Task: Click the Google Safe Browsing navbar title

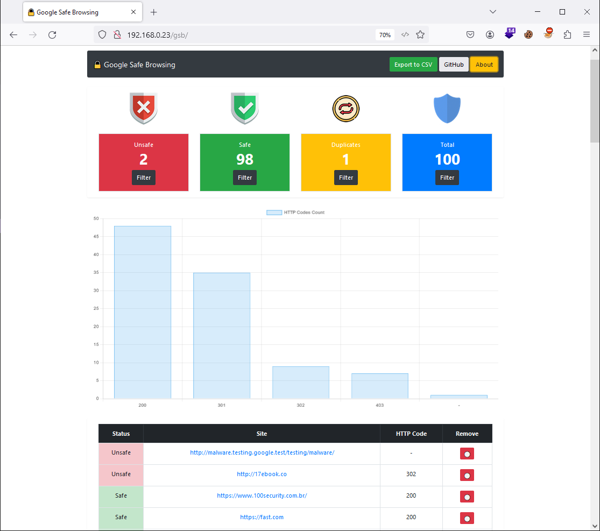Action: (139, 65)
